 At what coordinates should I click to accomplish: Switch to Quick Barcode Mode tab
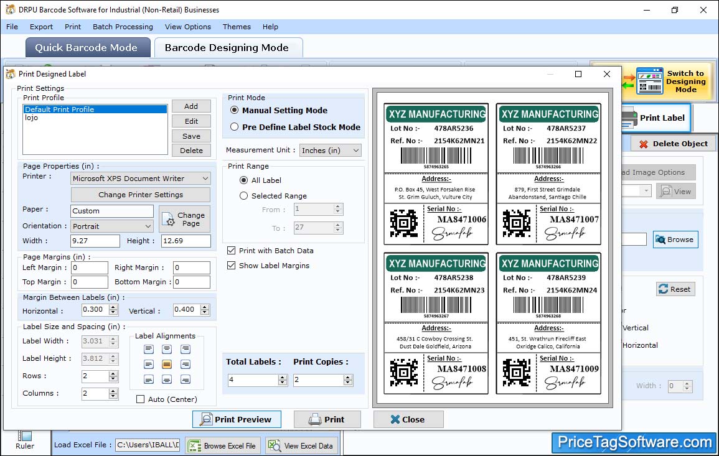point(88,48)
